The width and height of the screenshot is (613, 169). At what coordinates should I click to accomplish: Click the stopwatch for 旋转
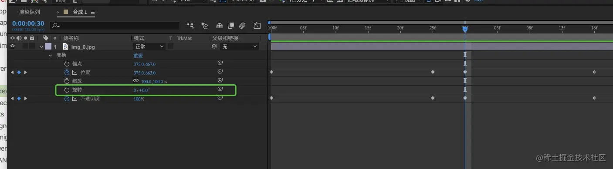tap(67, 90)
